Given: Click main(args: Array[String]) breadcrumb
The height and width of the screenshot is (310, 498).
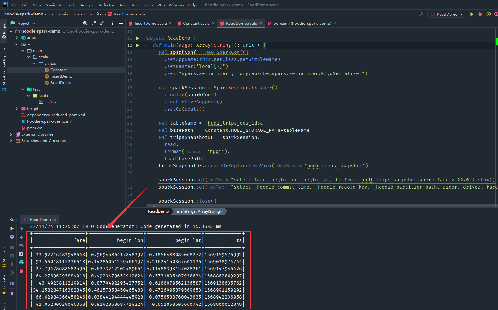Looking at the screenshot, I should (200, 211).
